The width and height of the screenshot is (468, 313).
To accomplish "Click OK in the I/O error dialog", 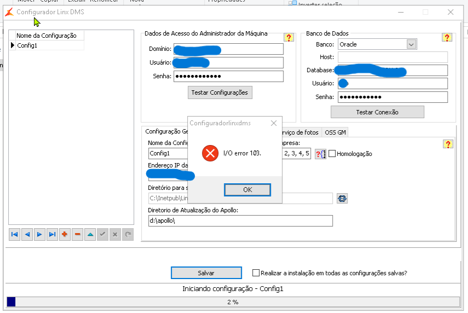I will [x=247, y=190].
